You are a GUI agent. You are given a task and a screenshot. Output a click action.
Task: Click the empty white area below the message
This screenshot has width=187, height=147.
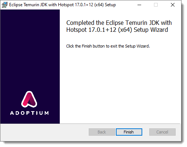tap(120, 85)
